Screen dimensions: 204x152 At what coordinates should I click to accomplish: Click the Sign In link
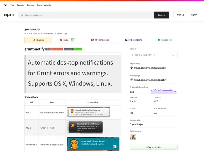[194, 15]
